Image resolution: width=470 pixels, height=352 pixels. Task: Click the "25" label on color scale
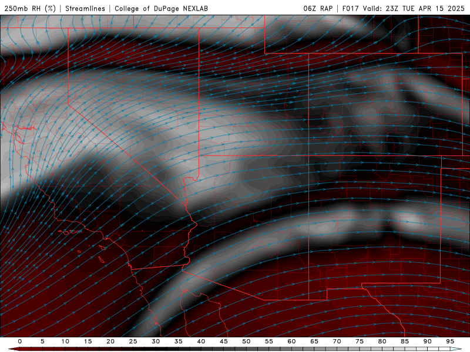click(x=133, y=341)
